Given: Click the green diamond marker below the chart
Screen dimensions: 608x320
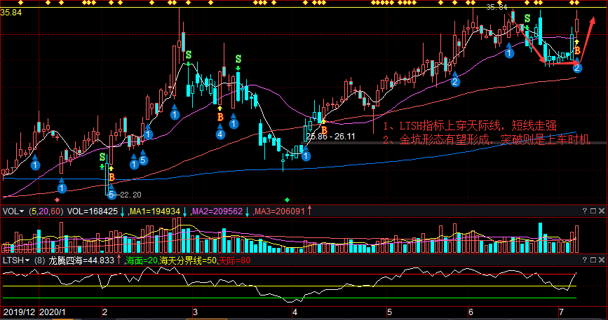Looking at the screenshot, I should (287, 200).
